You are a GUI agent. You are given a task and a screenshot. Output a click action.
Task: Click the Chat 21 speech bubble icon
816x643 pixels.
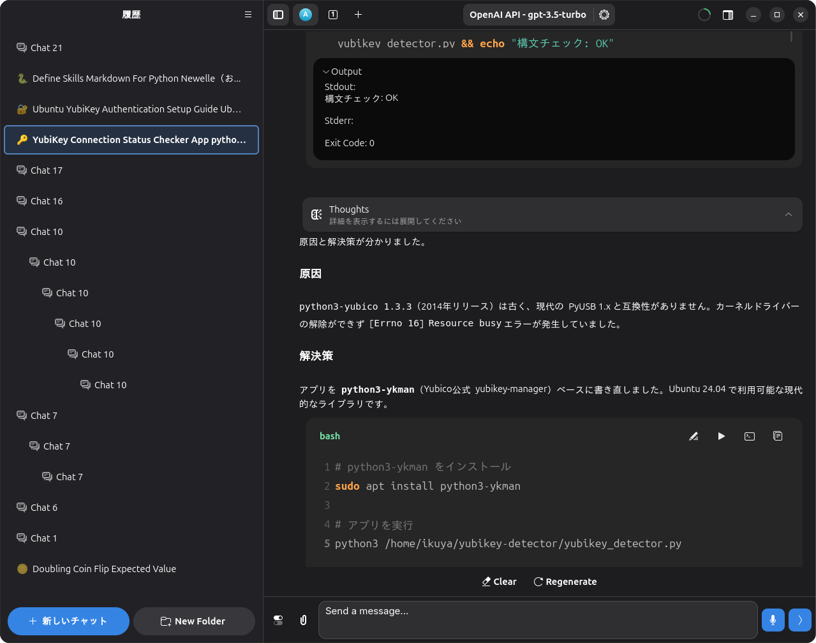(x=22, y=48)
